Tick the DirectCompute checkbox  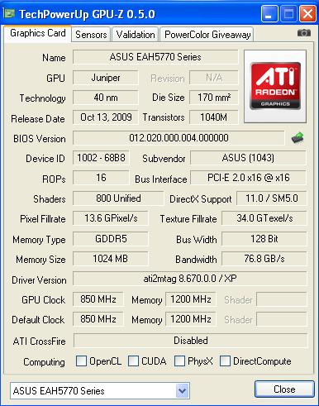tap(225, 361)
